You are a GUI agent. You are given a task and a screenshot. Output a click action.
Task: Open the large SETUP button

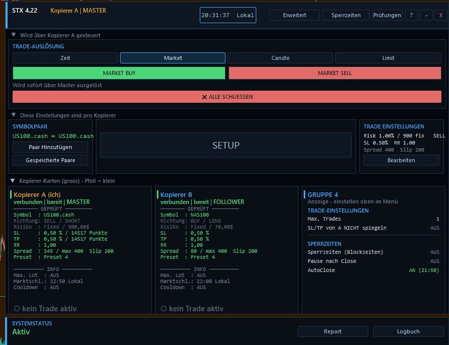tap(226, 145)
